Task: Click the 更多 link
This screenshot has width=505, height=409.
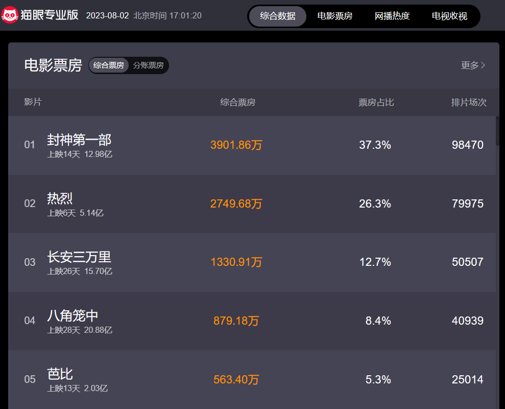Action: (x=470, y=65)
